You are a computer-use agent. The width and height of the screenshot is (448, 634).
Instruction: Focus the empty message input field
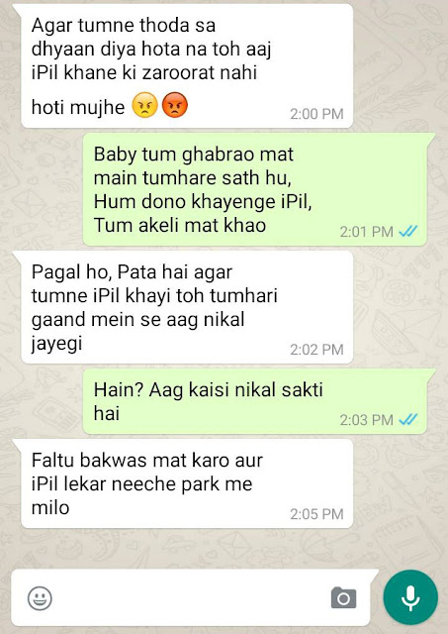[190, 597]
